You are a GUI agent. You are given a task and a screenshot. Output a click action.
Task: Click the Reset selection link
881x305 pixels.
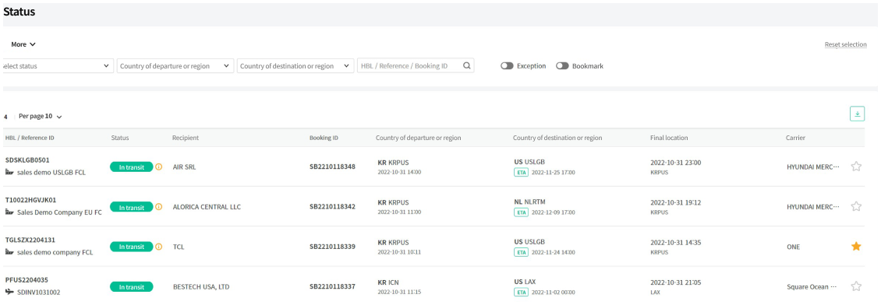point(846,44)
